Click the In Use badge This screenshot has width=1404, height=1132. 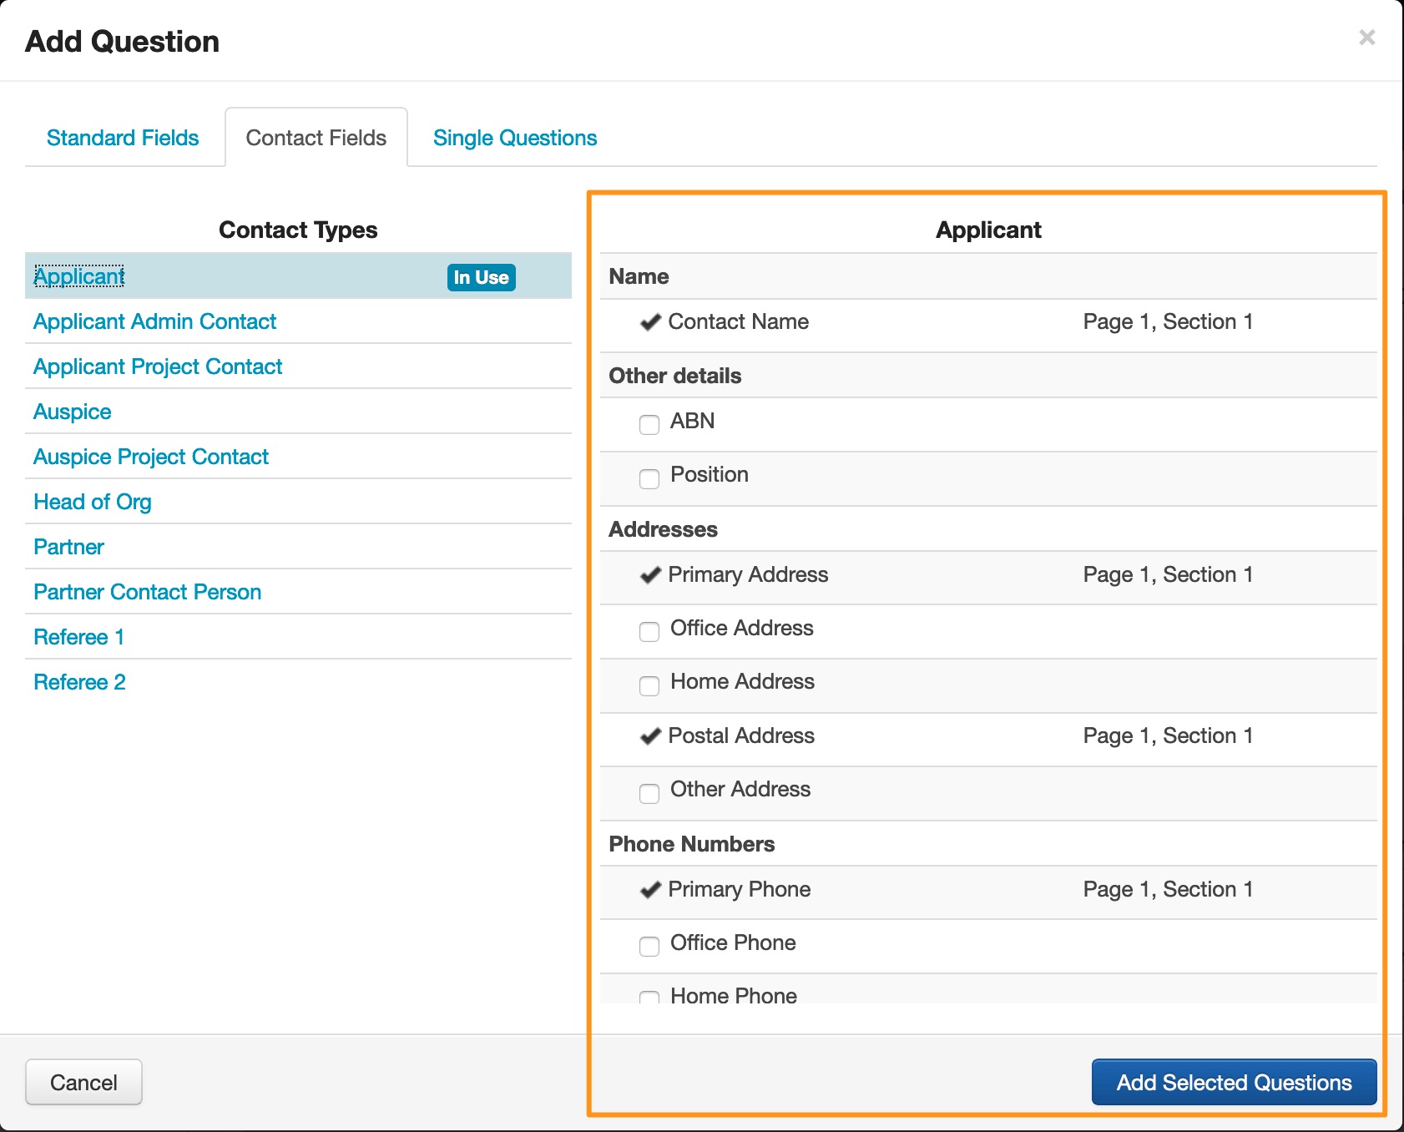click(x=481, y=277)
